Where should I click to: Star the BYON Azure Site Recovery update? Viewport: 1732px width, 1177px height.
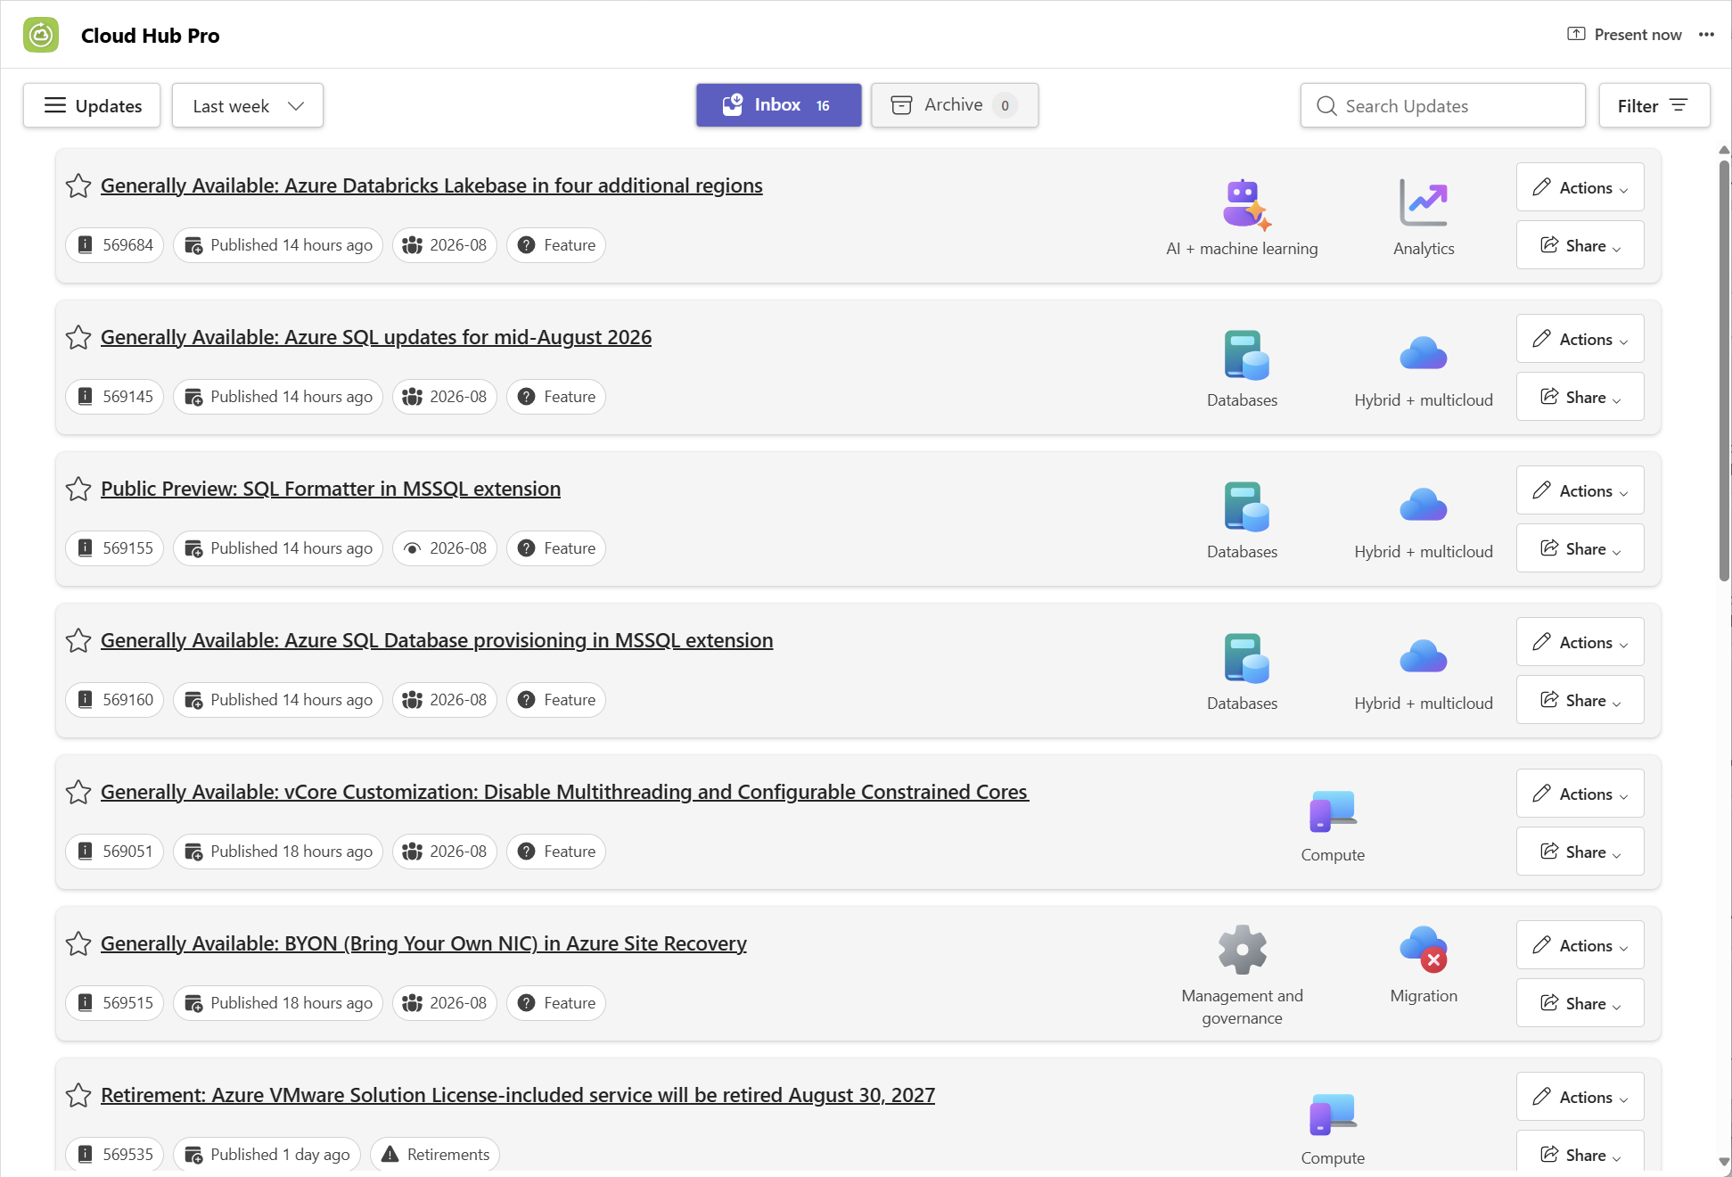pos(78,943)
